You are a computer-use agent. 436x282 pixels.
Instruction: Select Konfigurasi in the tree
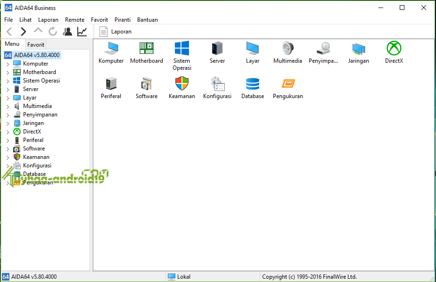pos(37,166)
